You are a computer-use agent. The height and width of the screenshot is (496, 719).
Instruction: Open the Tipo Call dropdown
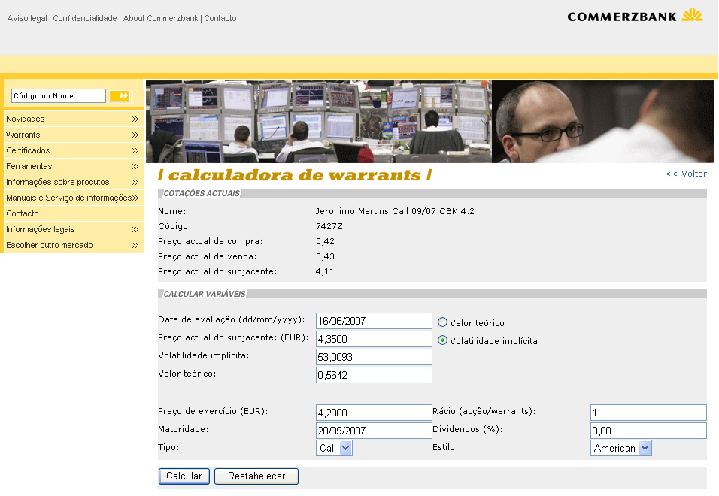tap(334, 448)
